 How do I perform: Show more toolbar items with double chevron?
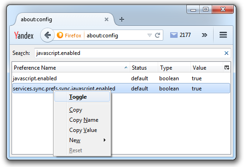[204, 35]
